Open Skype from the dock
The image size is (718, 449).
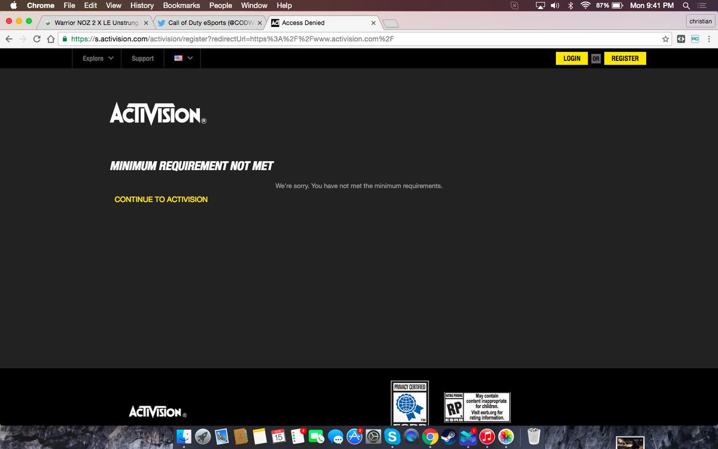392,436
